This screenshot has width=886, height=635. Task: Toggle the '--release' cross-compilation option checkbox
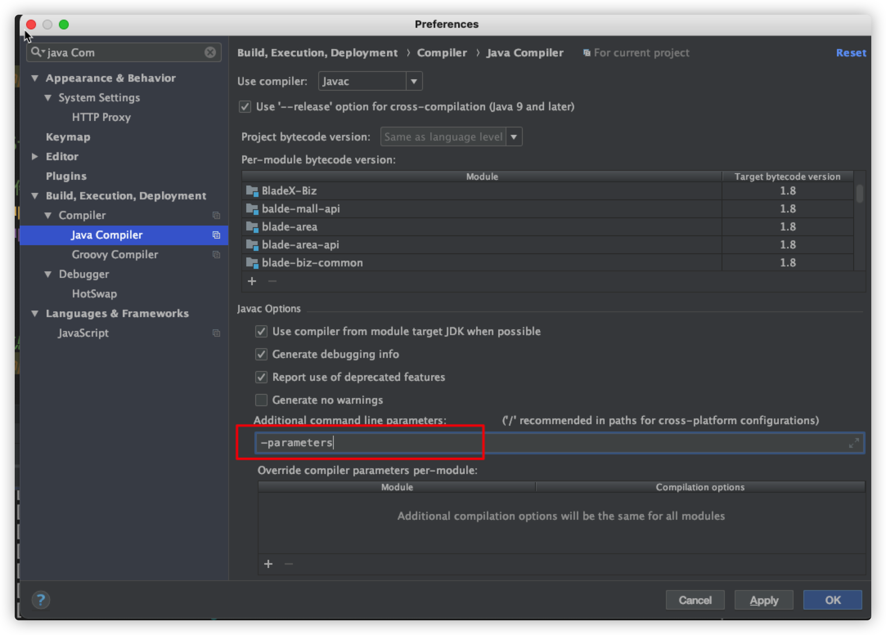[245, 107]
